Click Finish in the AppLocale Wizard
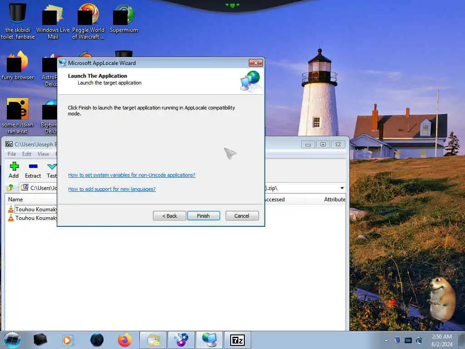The width and height of the screenshot is (465, 349). pyautogui.click(x=203, y=216)
